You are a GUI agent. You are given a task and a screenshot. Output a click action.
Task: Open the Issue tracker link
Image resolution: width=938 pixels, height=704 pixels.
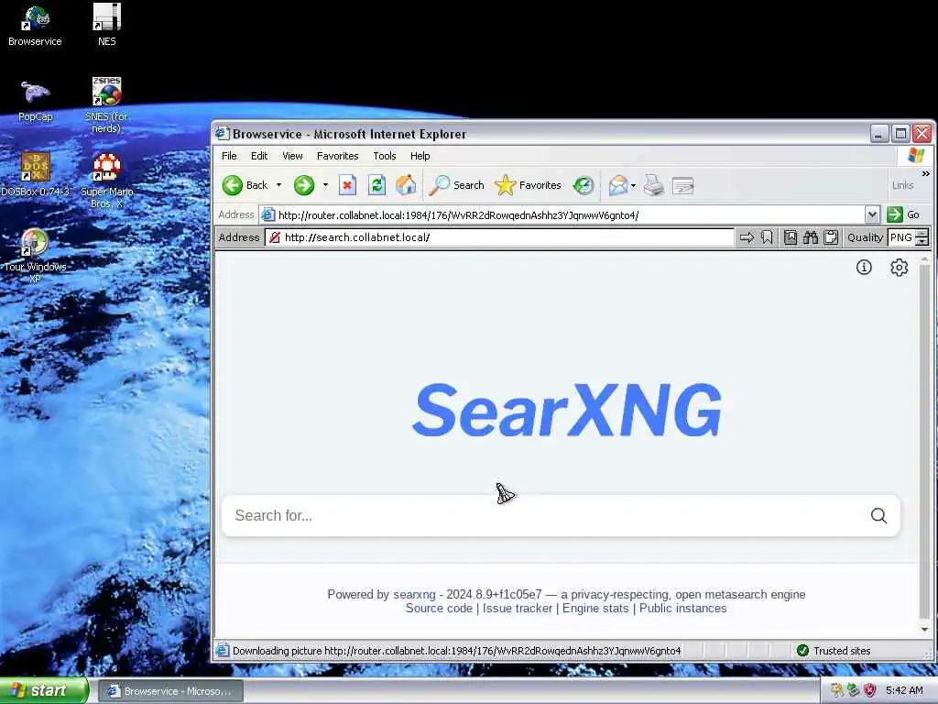point(518,609)
